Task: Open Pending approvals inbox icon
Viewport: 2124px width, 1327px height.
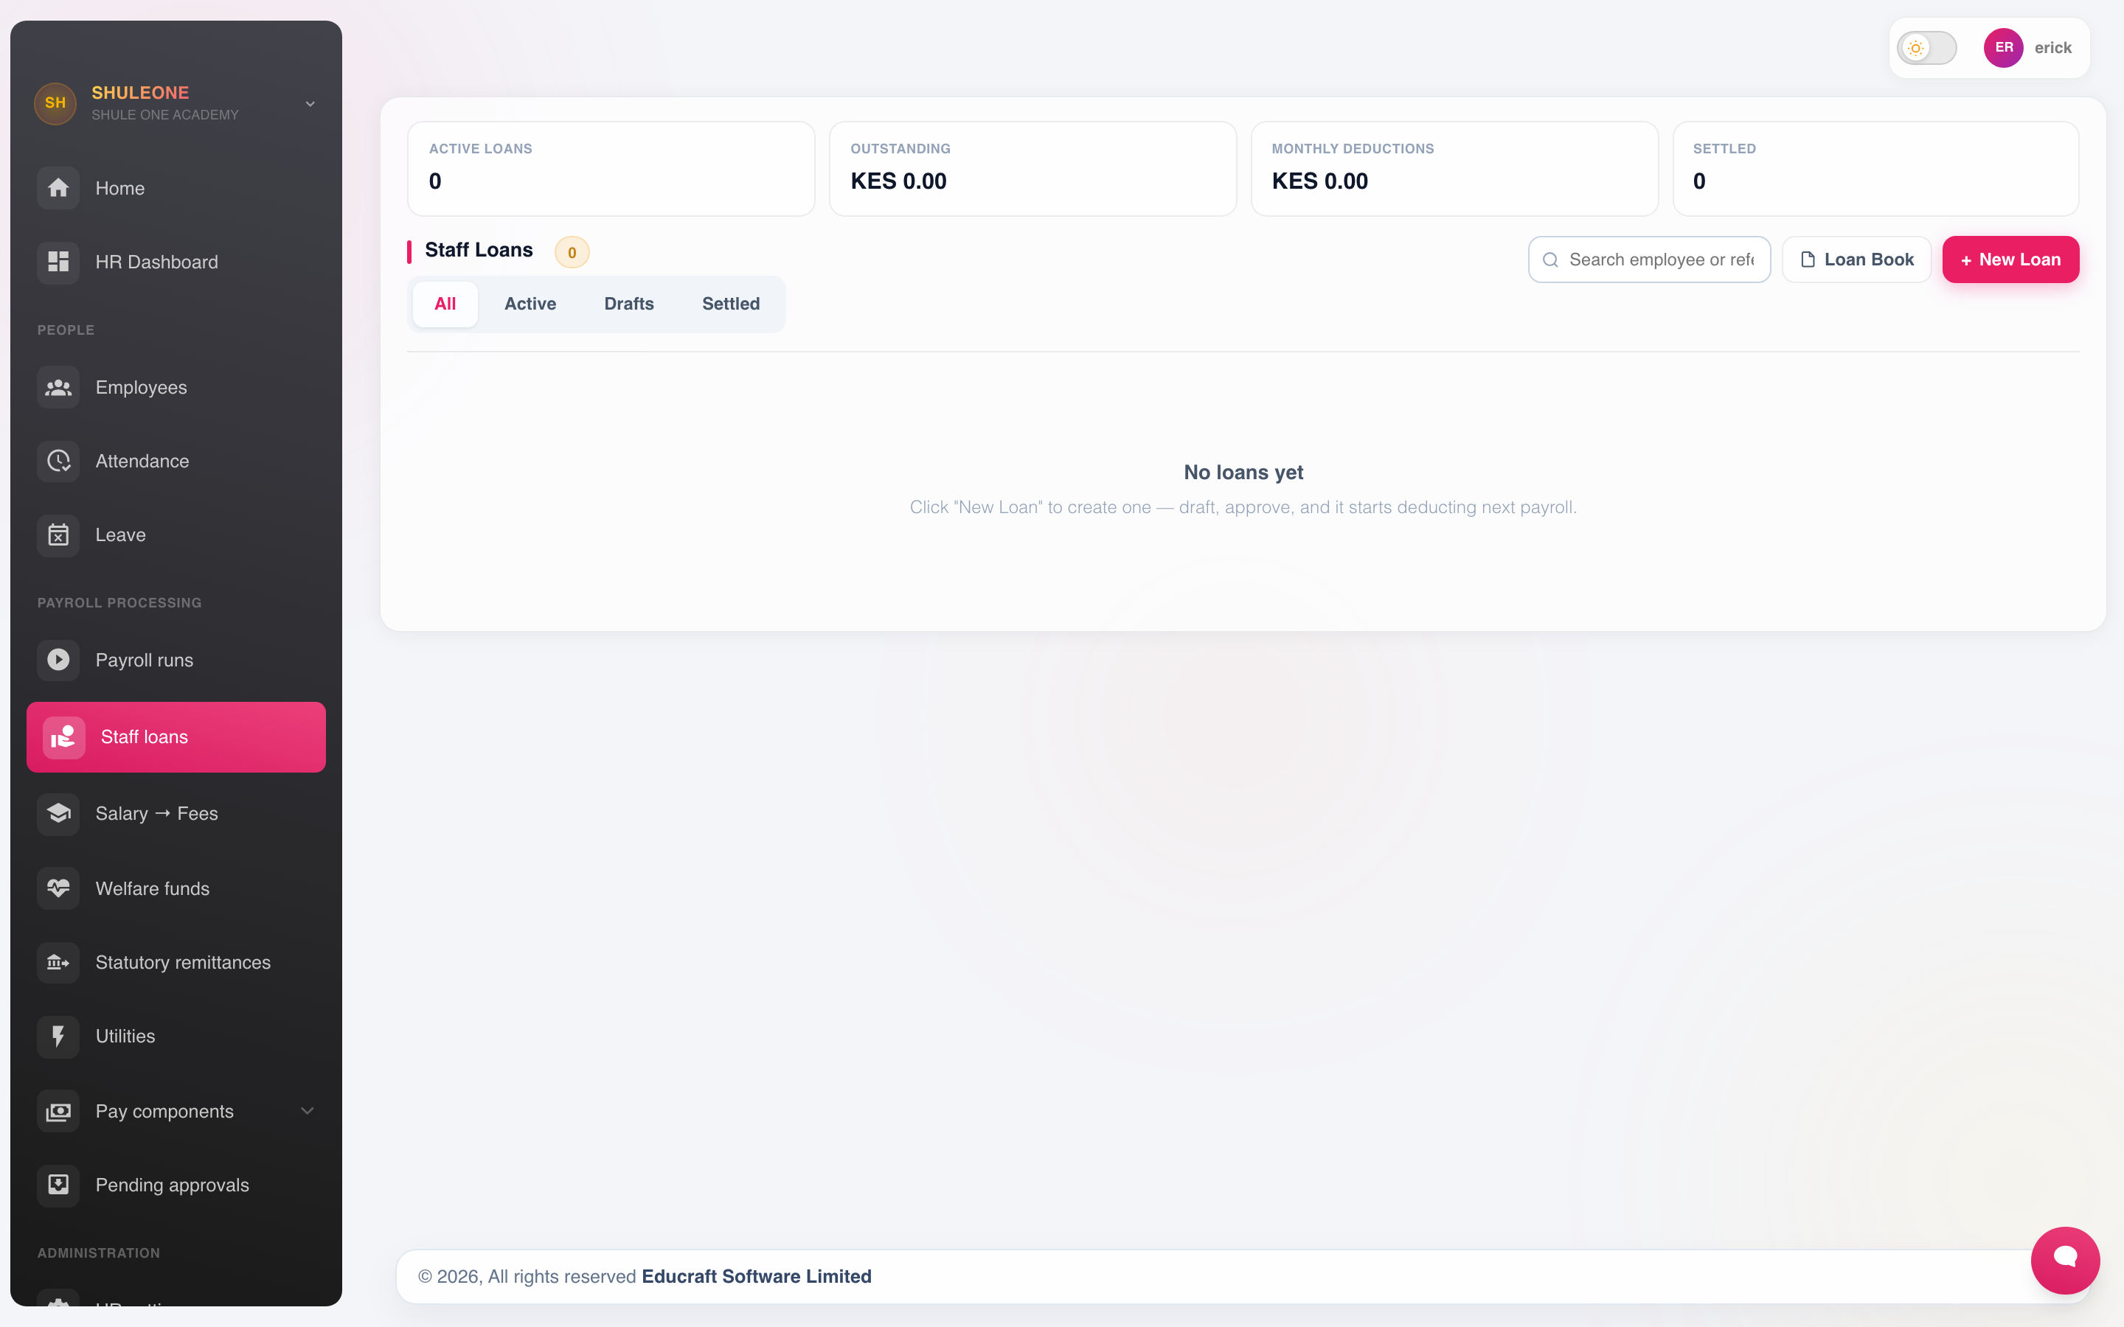Action: 58,1185
